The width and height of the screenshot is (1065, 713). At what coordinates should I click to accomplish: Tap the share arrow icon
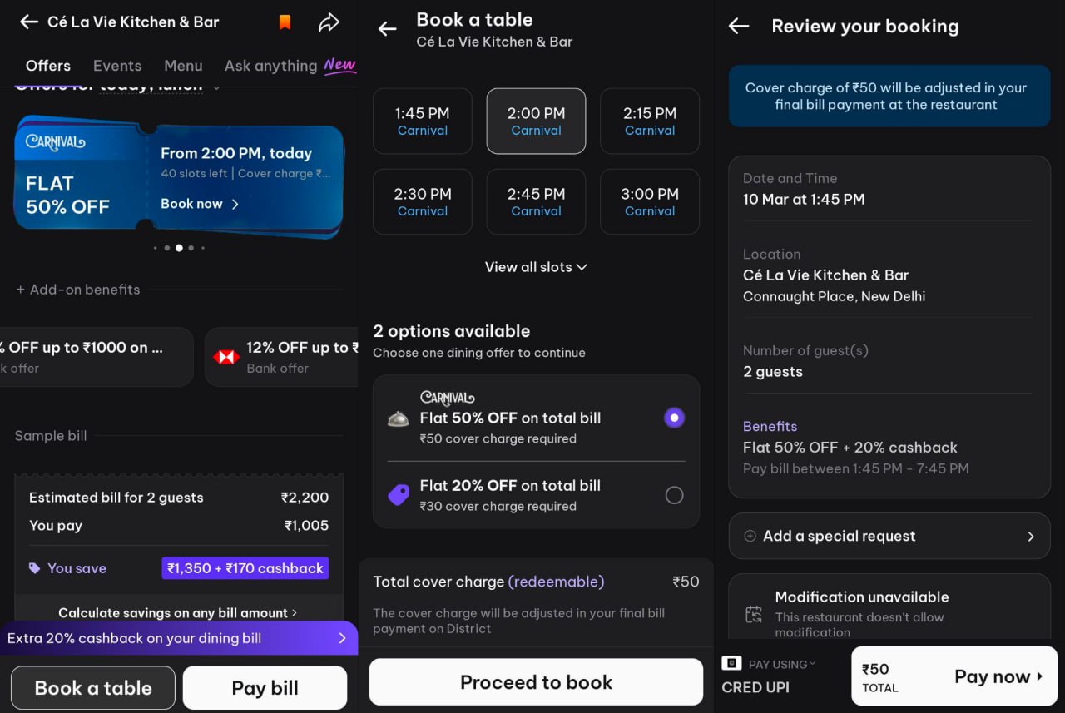coord(329,22)
